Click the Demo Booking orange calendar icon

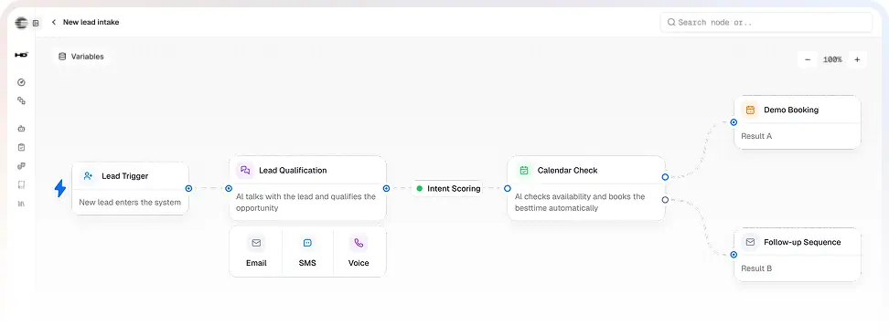click(750, 110)
